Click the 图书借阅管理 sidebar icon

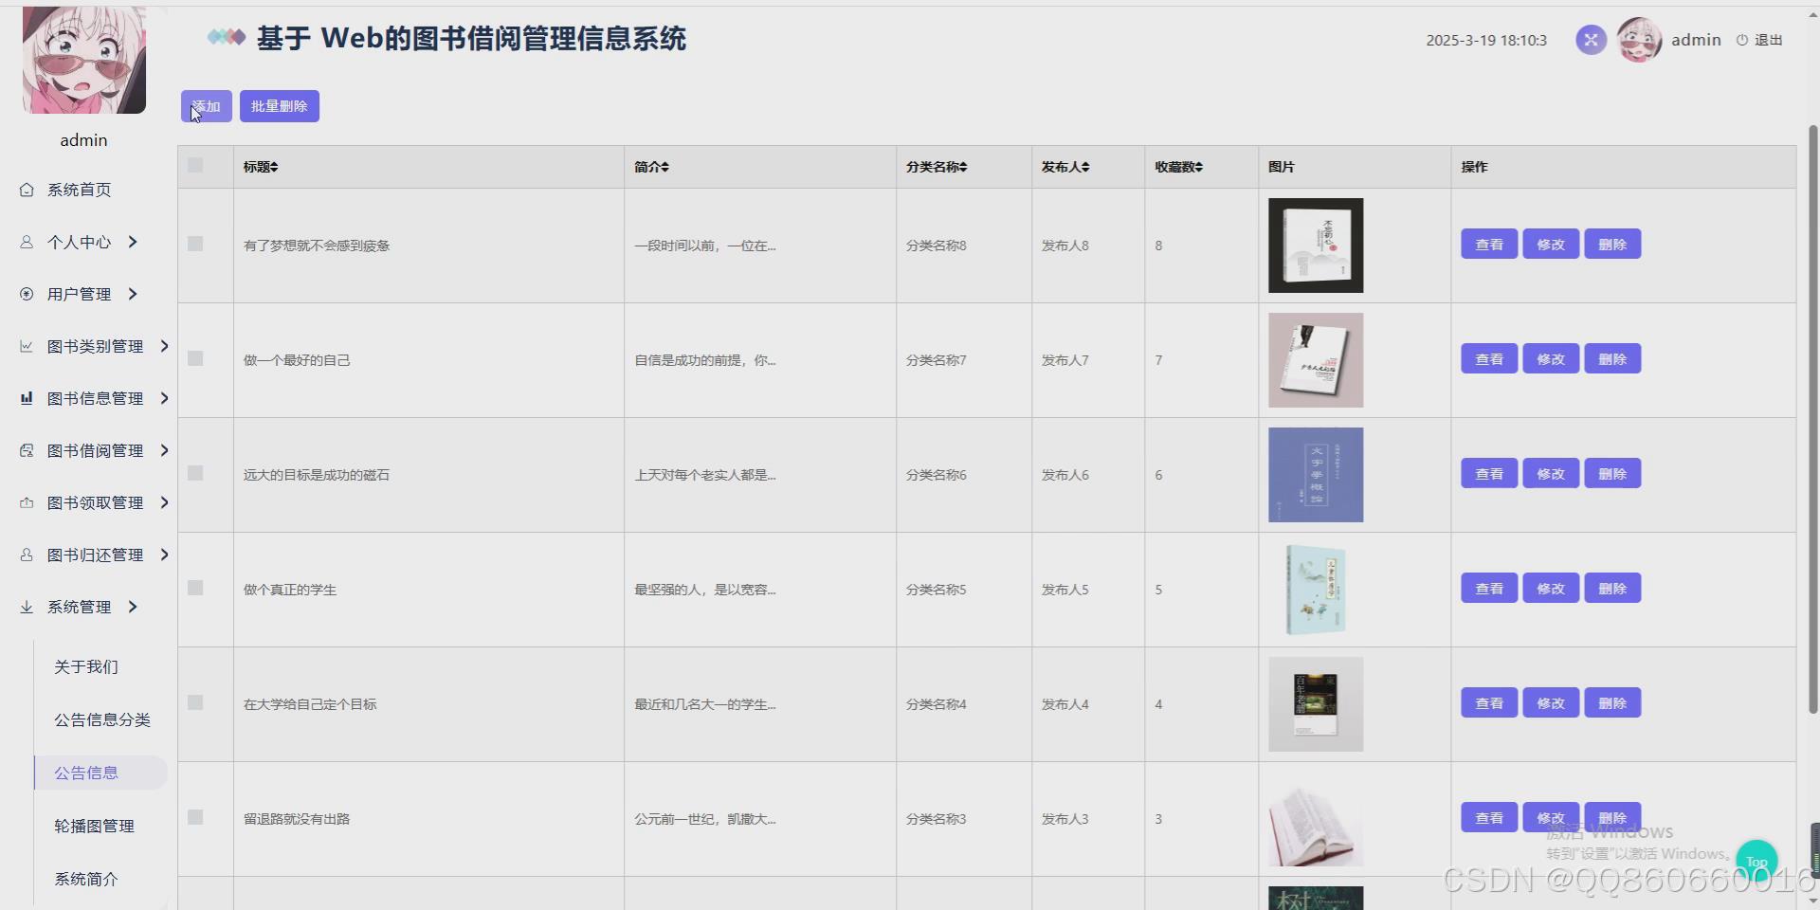click(27, 450)
